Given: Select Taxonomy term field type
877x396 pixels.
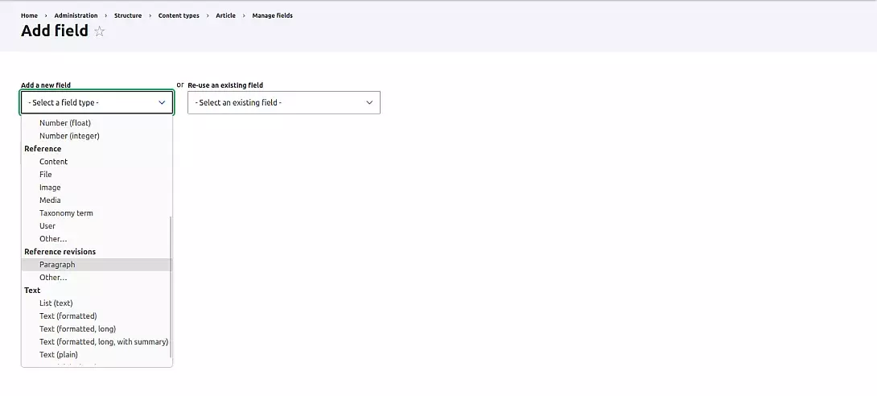Looking at the screenshot, I should pos(66,213).
